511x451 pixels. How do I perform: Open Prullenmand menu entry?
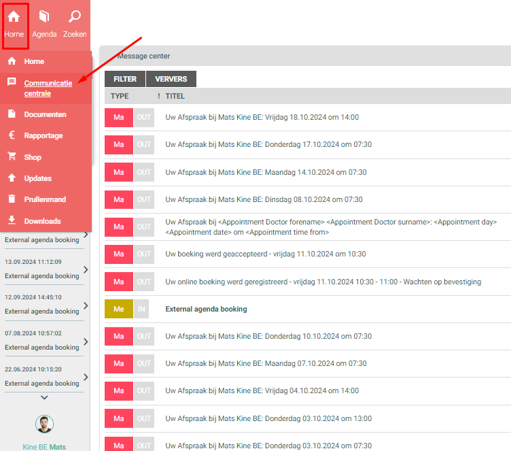45,199
